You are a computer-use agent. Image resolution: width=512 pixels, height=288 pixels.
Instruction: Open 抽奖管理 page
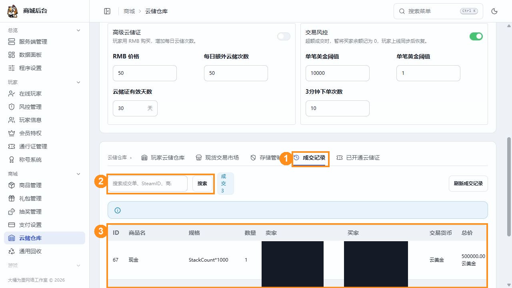pyautogui.click(x=44, y=212)
